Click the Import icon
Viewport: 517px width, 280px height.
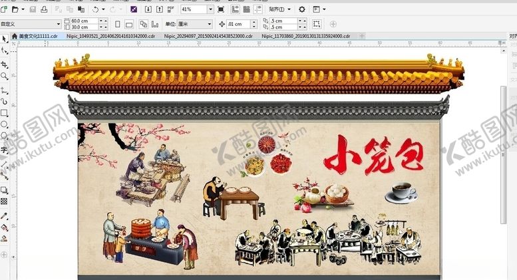pyautogui.click(x=148, y=9)
